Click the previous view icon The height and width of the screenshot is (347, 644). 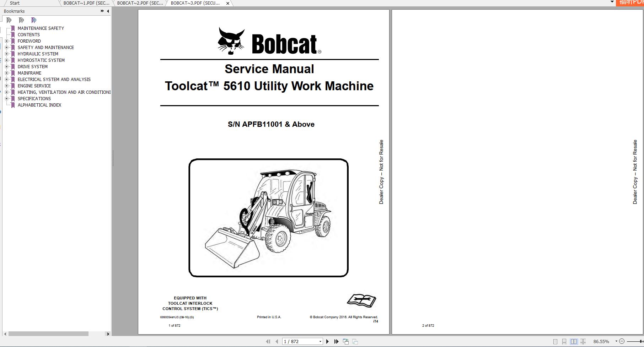pyautogui.click(x=345, y=341)
